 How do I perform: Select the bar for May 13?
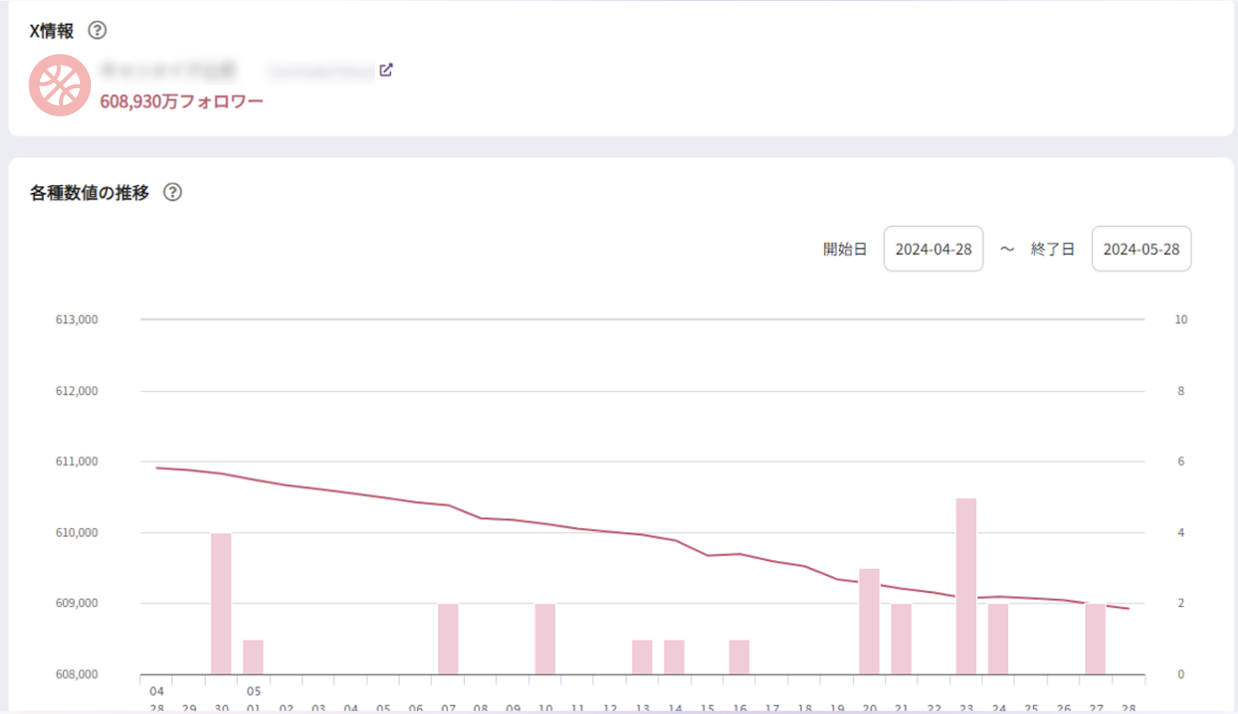(x=642, y=657)
